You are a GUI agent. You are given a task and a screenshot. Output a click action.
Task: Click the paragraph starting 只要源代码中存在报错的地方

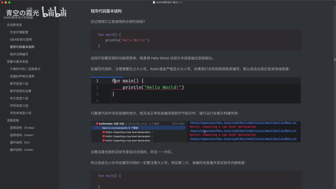pos(165,113)
